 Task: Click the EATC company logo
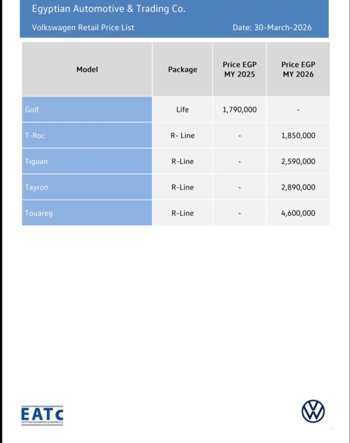coord(42,415)
